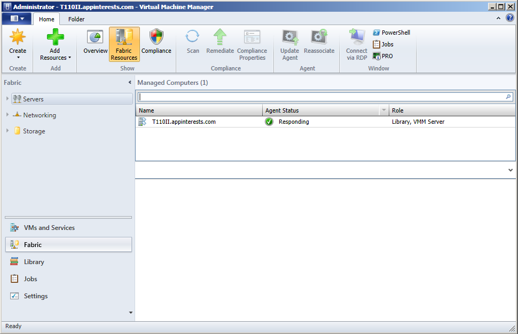The image size is (518, 334).
Task: Click Connect via RDP icon
Action: (356, 44)
